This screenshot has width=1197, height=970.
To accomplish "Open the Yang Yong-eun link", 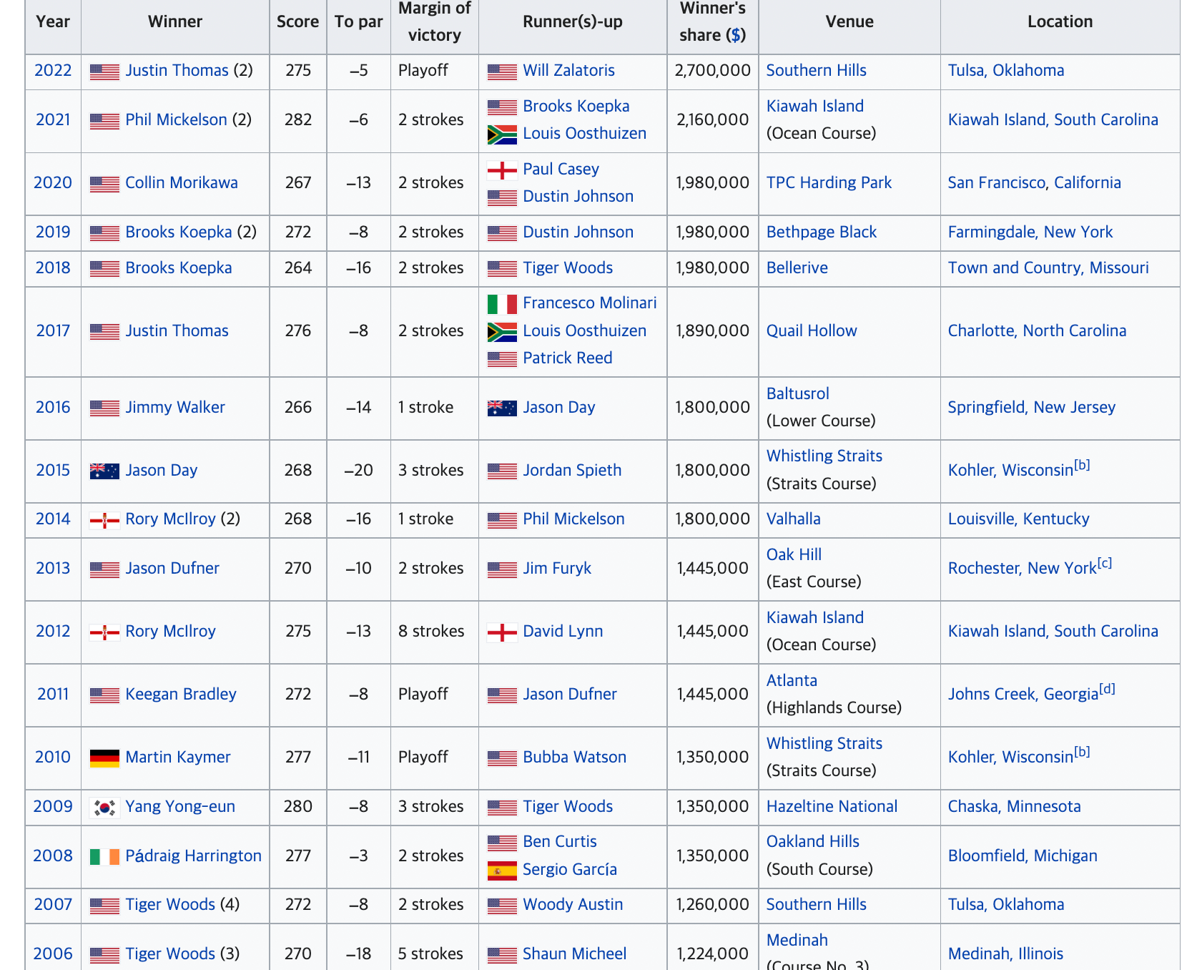I will tap(179, 806).
